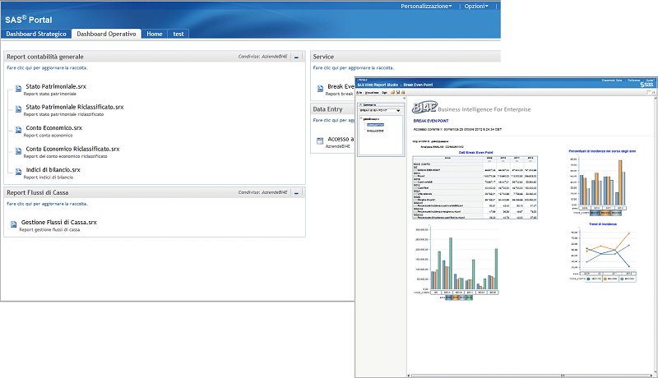Viewport: 658px width, 378px height.
Task: Refresh the Data Entry collection link
Action: 334,120
